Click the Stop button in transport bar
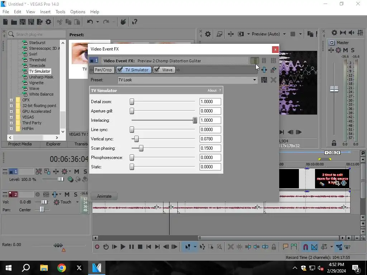This screenshot has height=275, width=367. pos(140,247)
